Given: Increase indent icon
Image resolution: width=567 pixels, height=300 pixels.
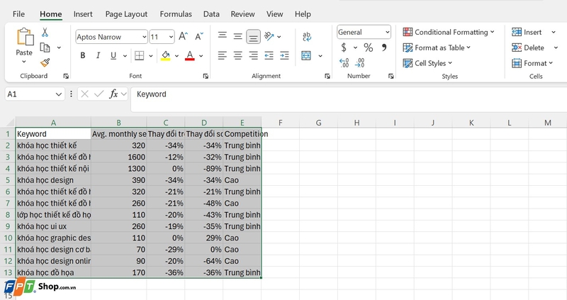Looking at the screenshot, I should click(285, 56).
